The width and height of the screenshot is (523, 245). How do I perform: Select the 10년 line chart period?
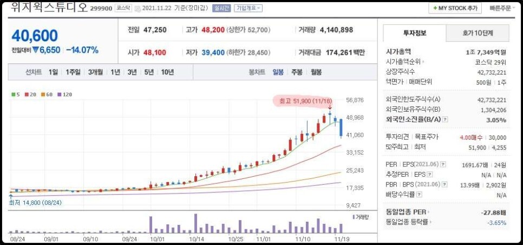pyautogui.click(x=167, y=72)
